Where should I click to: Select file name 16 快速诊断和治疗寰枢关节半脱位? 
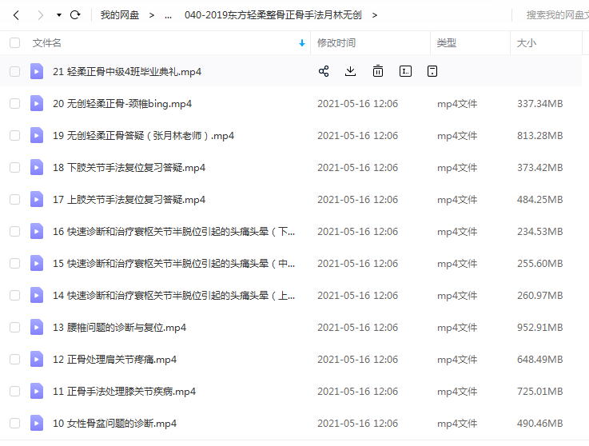[173, 232]
